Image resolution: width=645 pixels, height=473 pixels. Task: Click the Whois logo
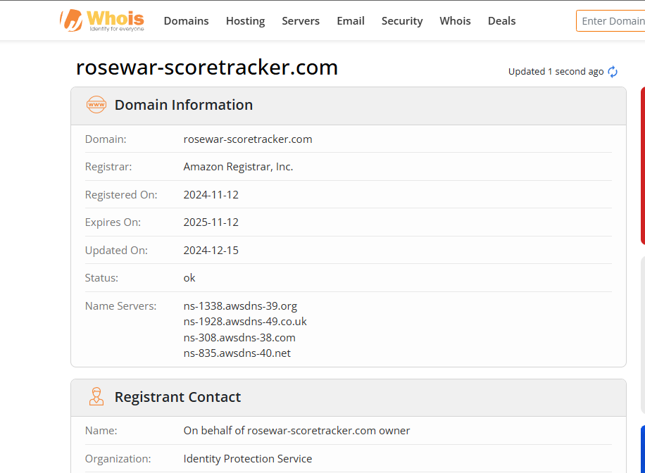pyautogui.click(x=102, y=20)
